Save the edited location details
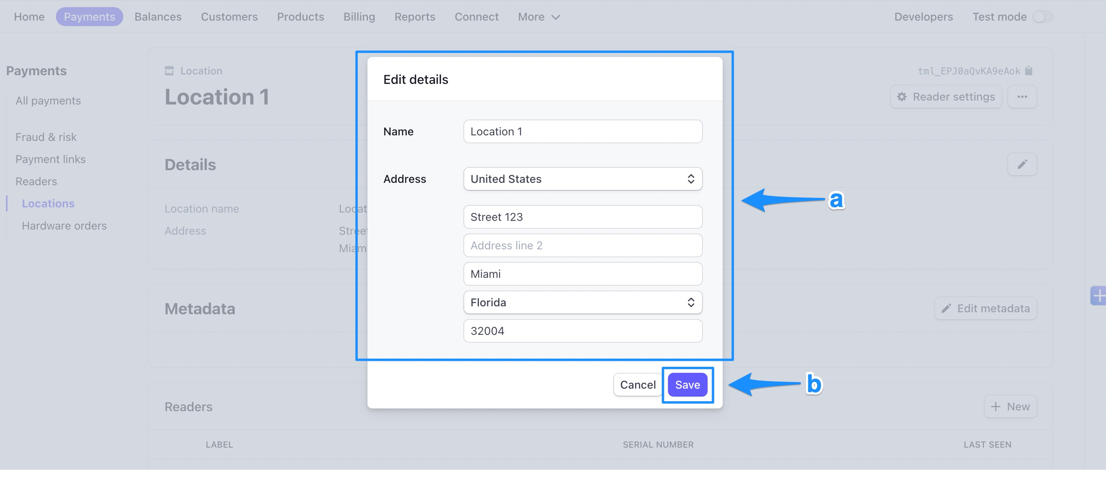Viewport: 1106px width, 486px height. (x=687, y=384)
